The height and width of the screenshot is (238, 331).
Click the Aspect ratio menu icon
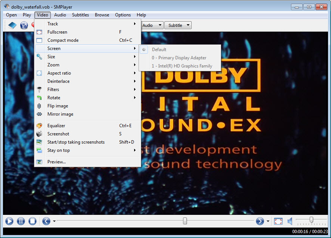[39, 73]
